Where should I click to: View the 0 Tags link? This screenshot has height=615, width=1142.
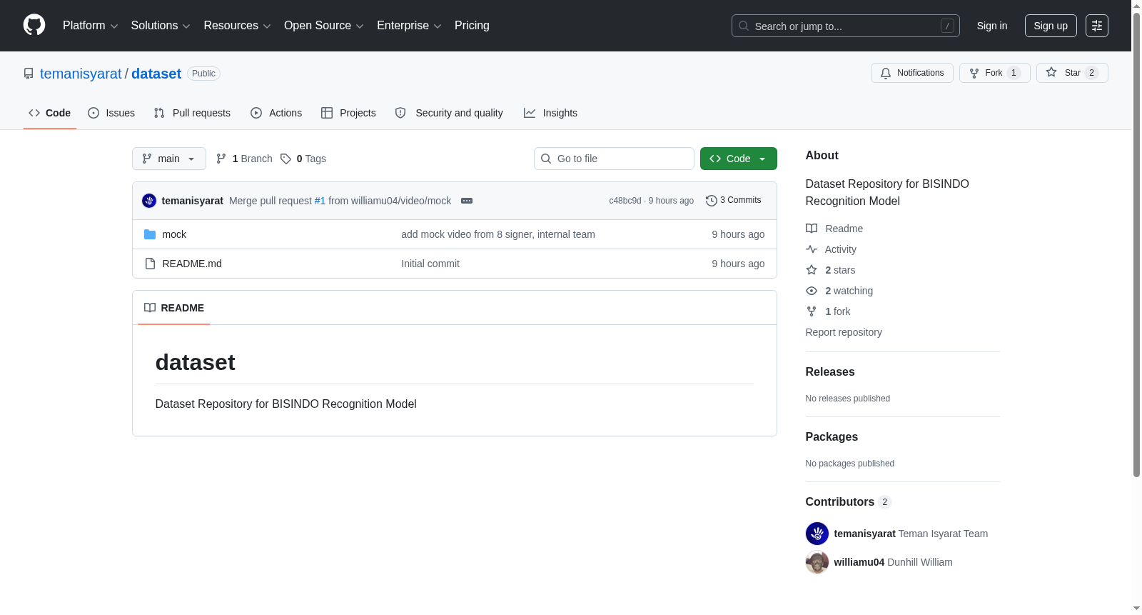point(303,159)
